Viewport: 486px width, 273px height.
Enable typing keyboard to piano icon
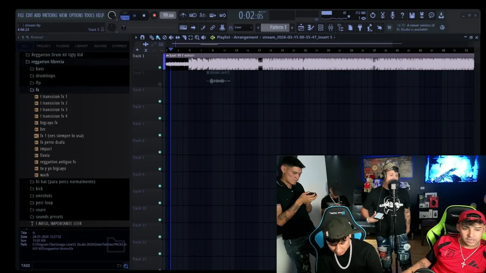click(x=183, y=27)
